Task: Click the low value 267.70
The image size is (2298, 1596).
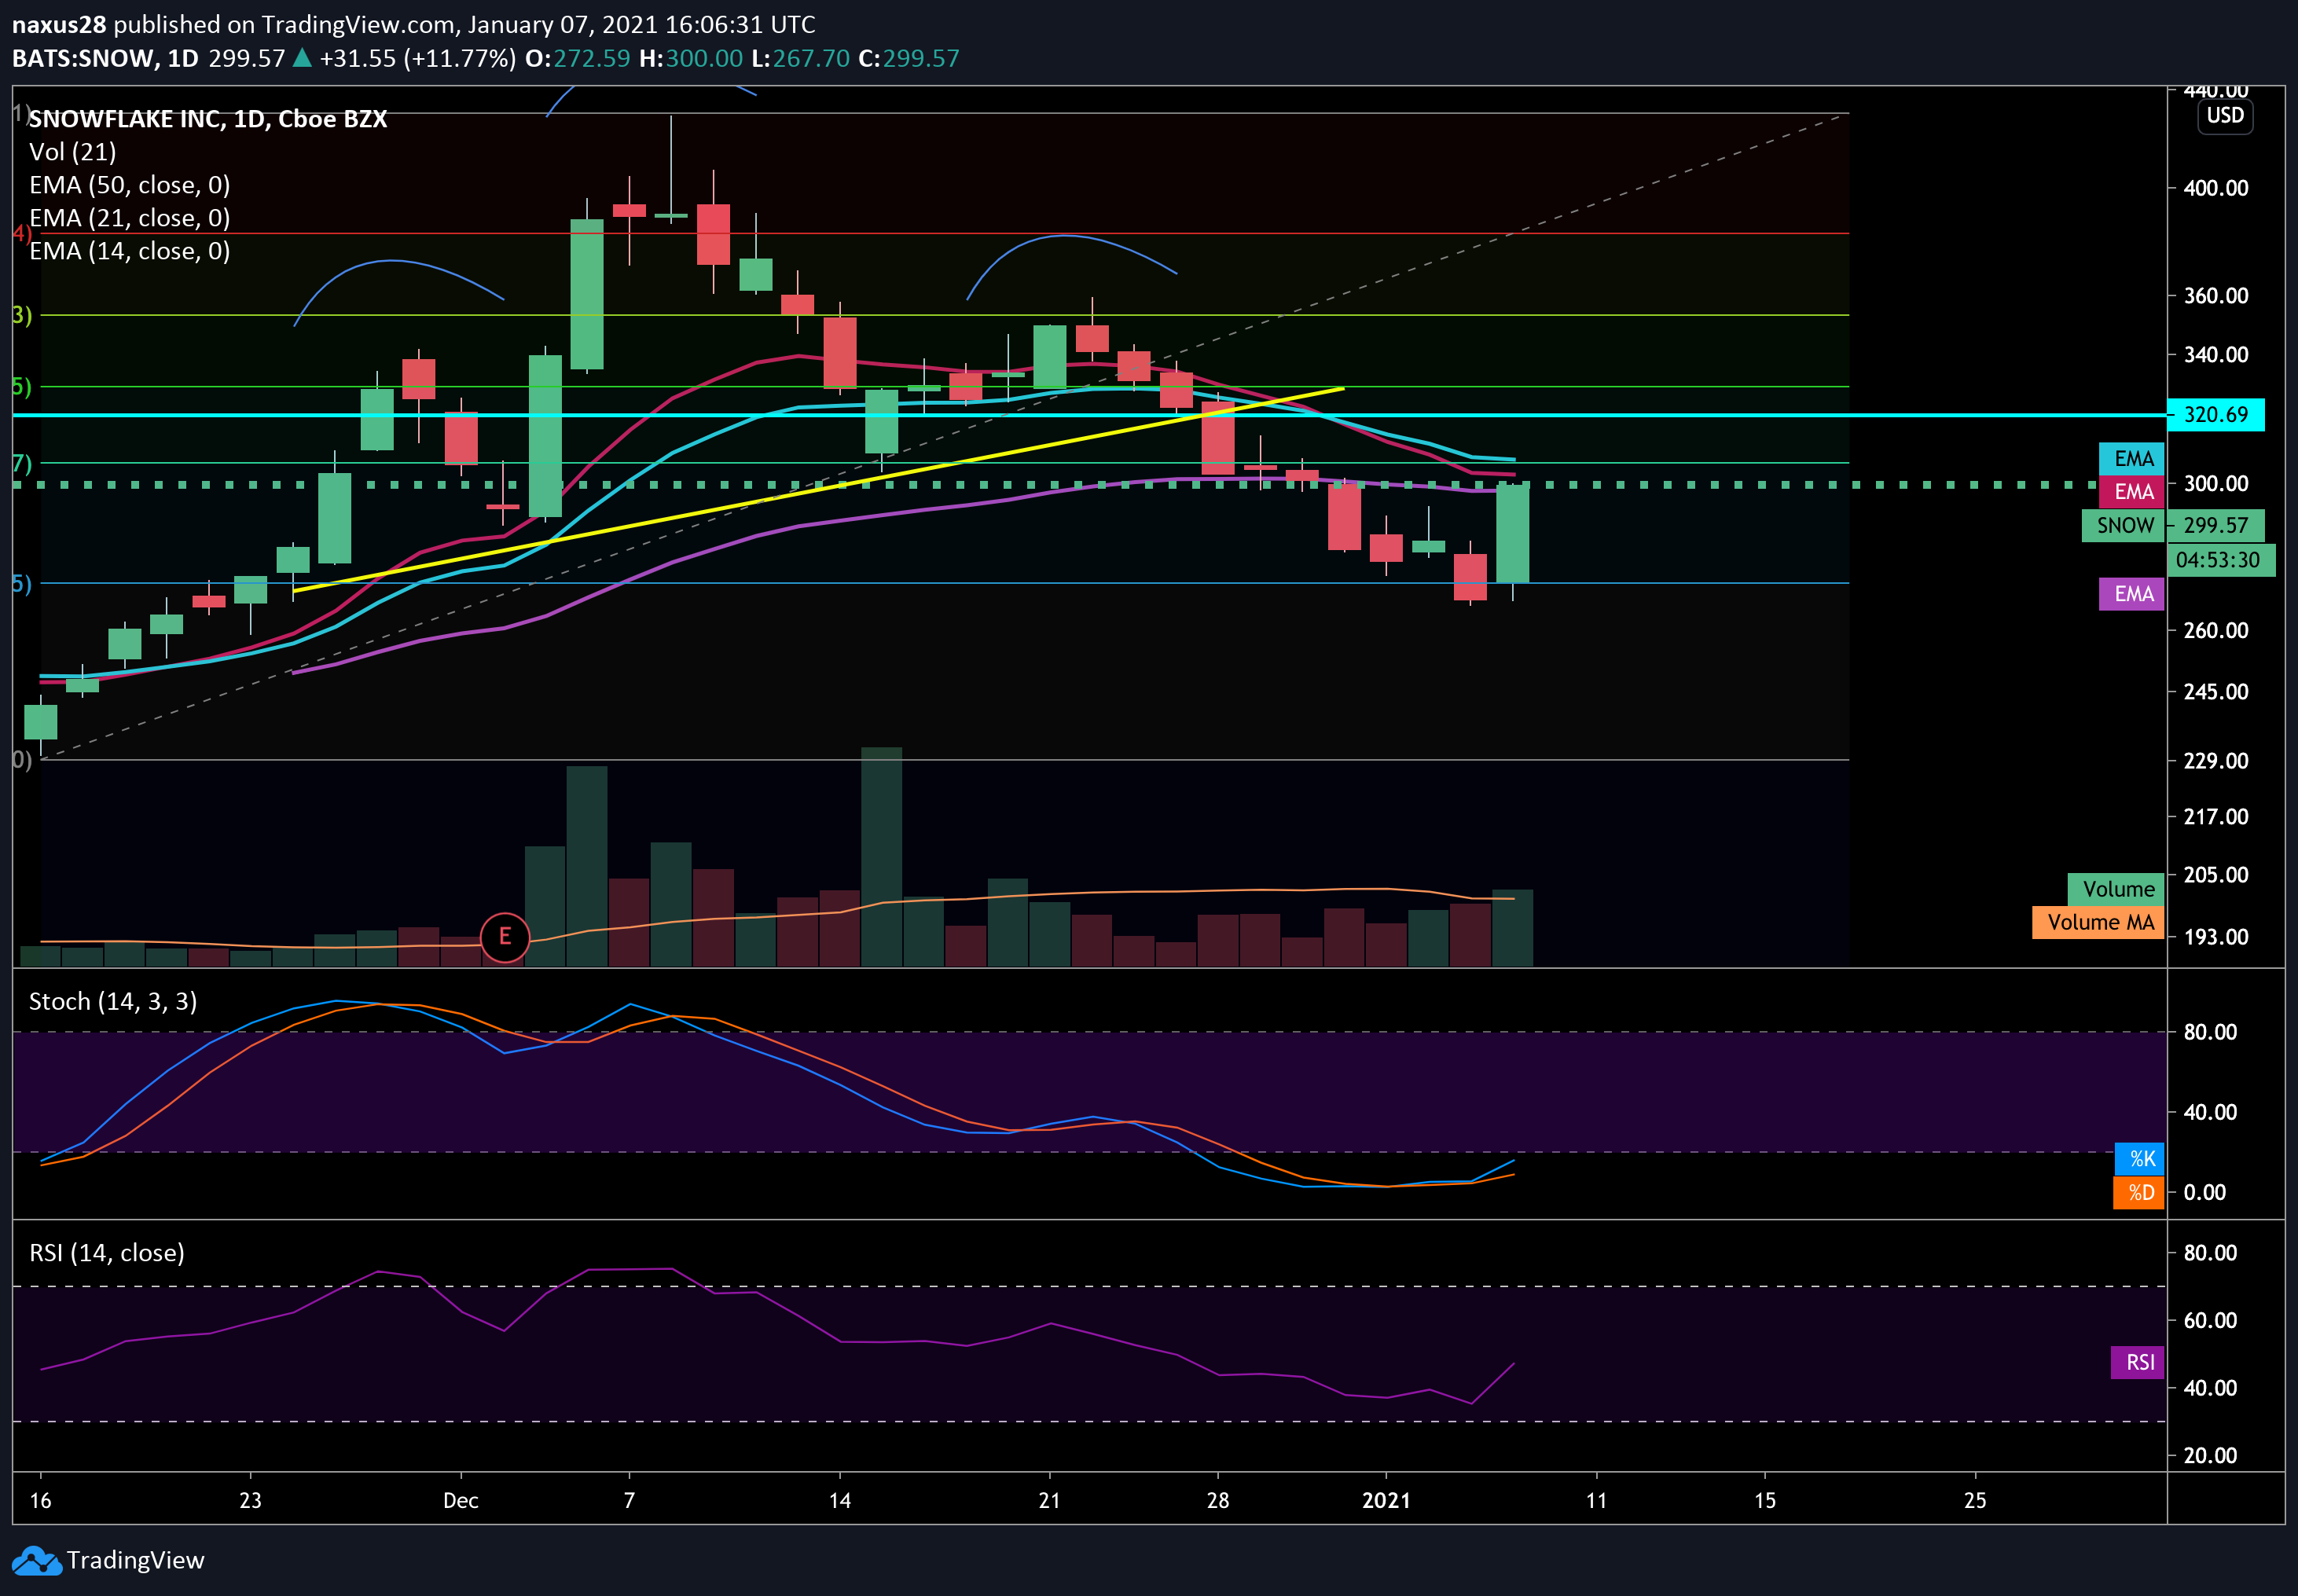Action: pyautogui.click(x=811, y=58)
